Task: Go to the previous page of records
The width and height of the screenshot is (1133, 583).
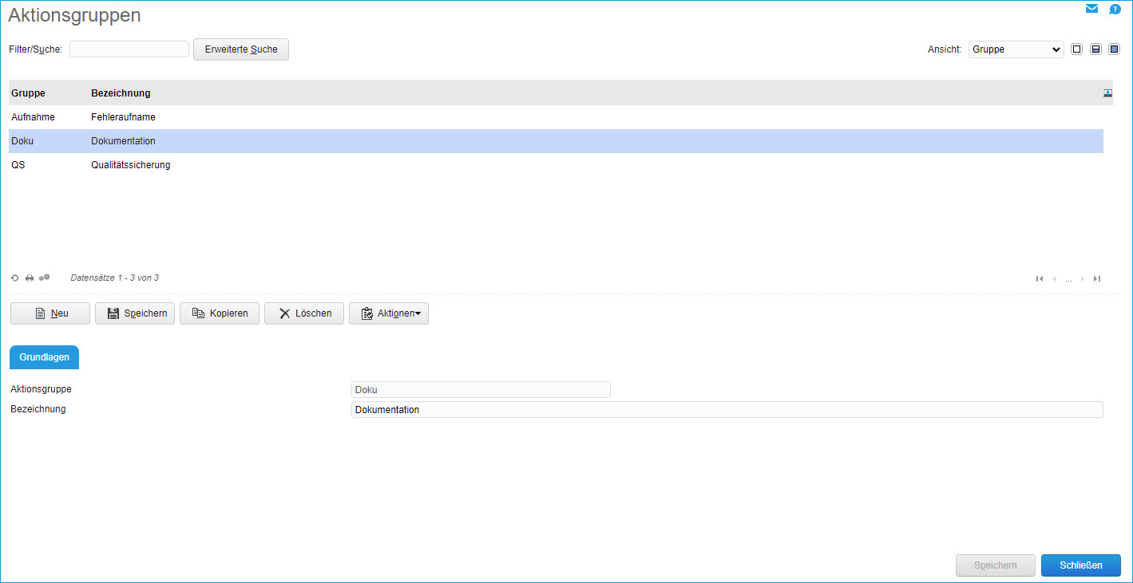Action: (x=1054, y=278)
